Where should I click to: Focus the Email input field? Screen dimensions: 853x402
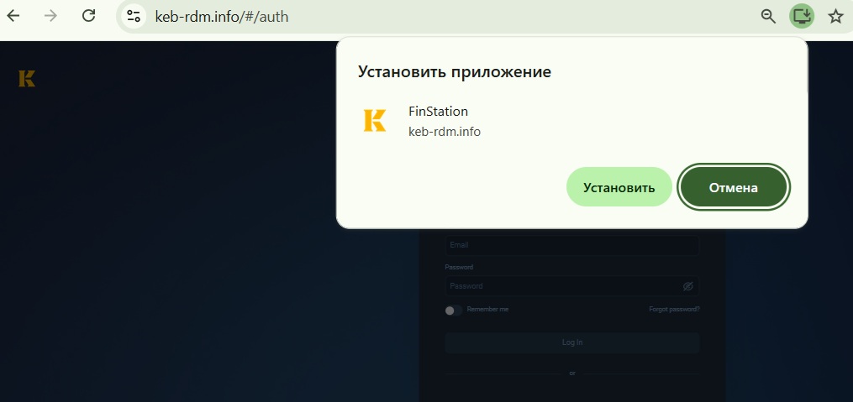coord(571,245)
